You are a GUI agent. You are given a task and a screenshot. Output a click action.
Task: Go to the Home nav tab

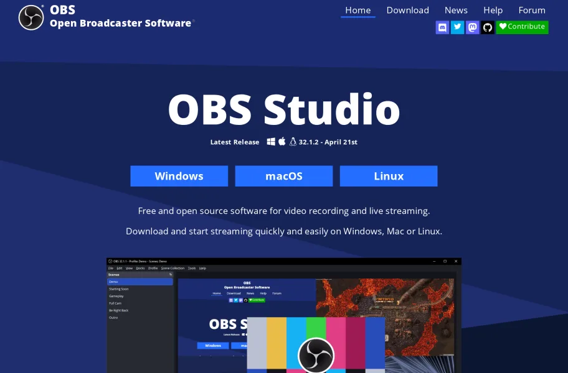(x=358, y=10)
